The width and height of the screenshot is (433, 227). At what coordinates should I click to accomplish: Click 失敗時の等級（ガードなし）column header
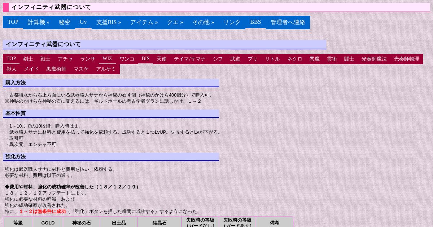200,223
